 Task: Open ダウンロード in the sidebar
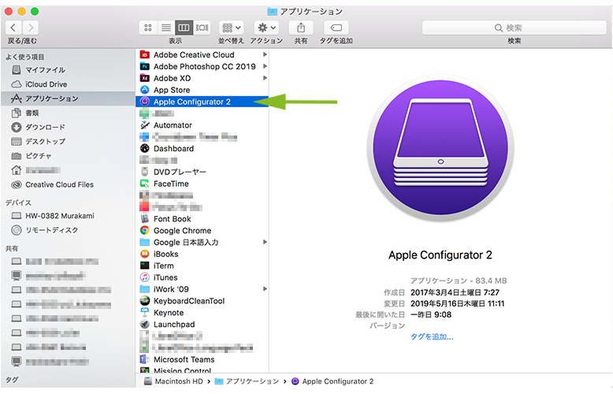[38, 128]
